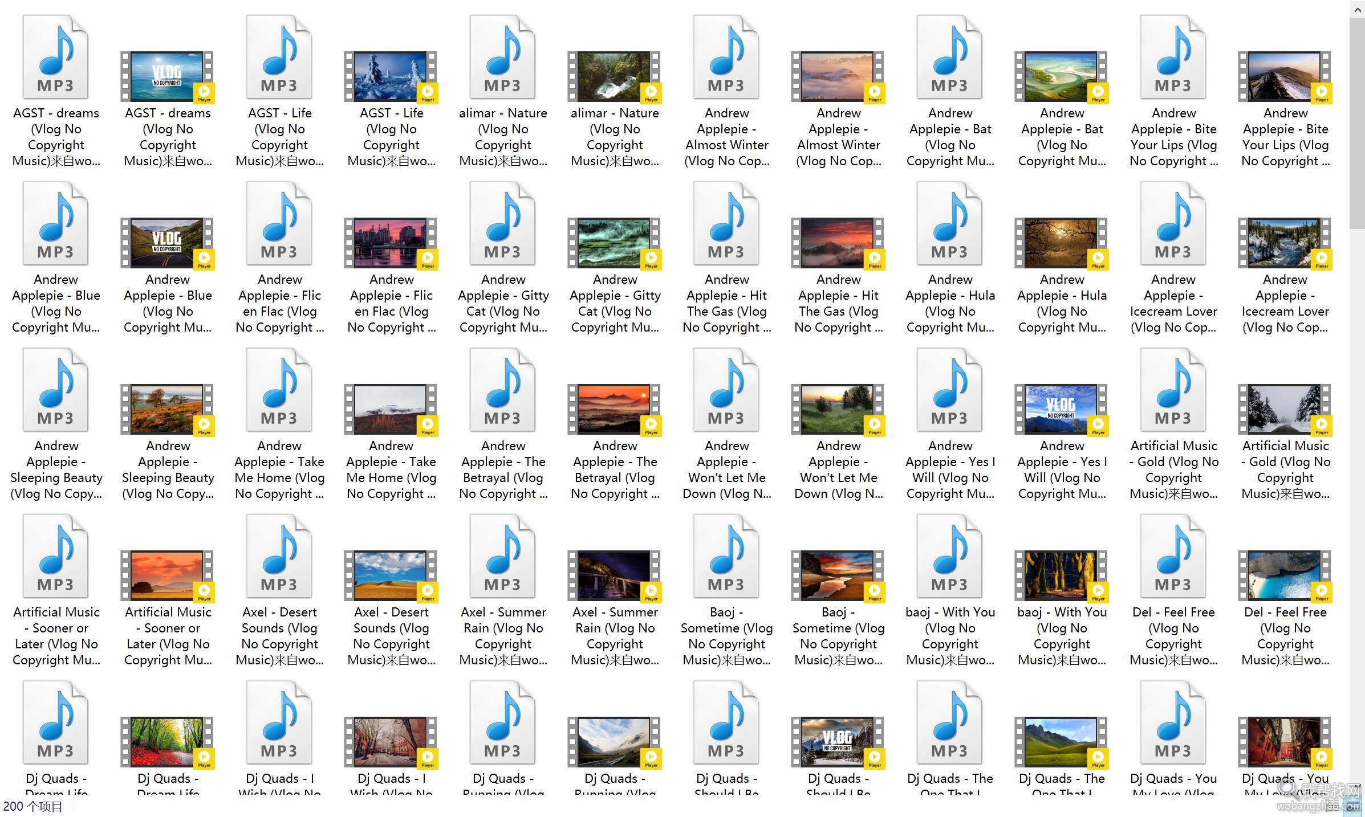Select the Andrew Applepie - Blue MP3 icon
Viewport: 1365px width, 817px height.
tap(55, 223)
